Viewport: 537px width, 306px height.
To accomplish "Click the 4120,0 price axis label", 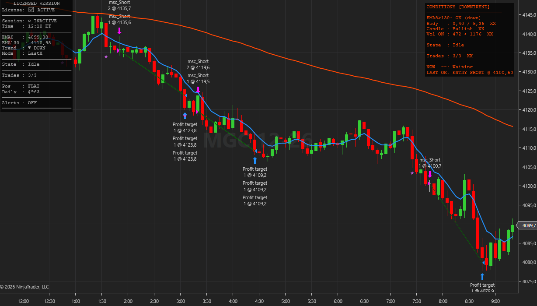I will pyautogui.click(x=529, y=110).
